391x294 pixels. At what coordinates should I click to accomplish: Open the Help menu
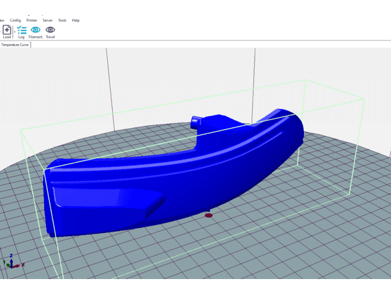click(75, 21)
